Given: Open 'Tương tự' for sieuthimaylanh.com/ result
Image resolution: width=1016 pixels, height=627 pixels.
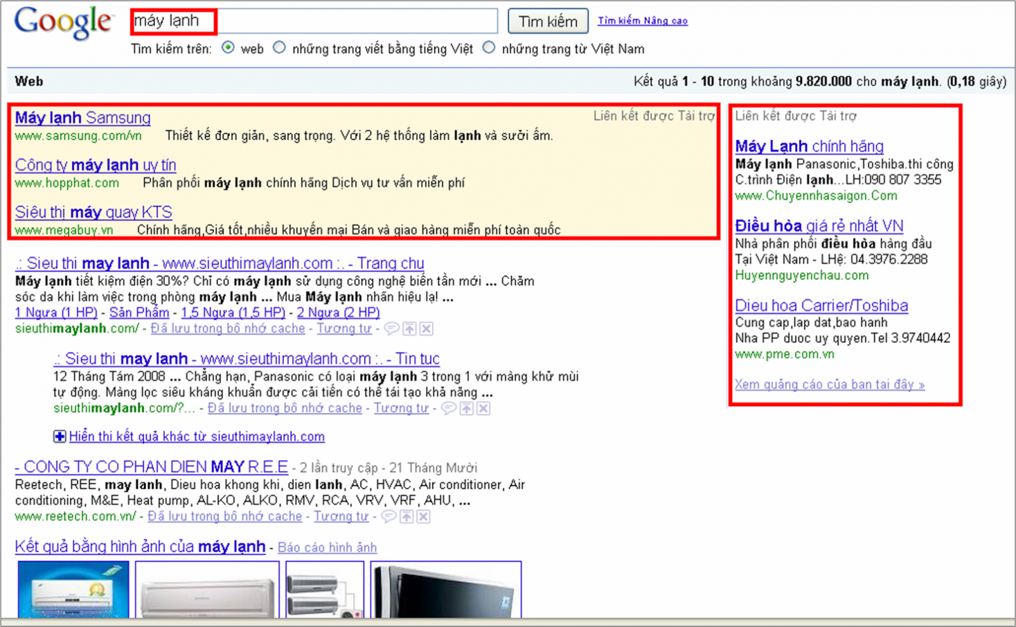Looking at the screenshot, I should [344, 329].
